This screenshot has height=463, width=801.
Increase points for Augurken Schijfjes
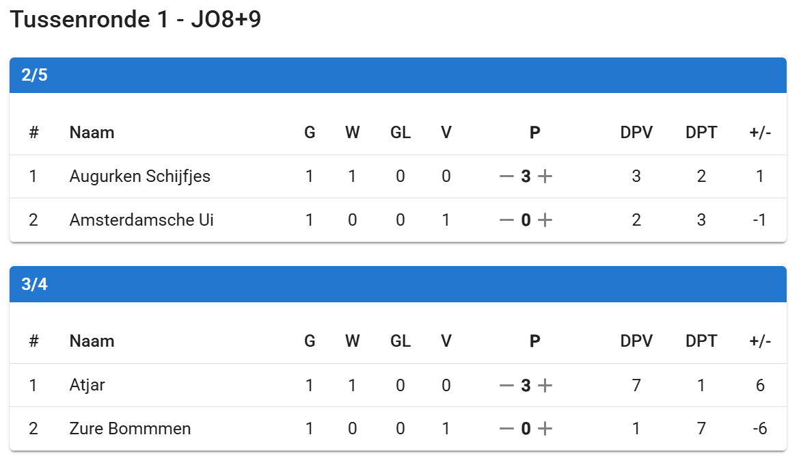click(x=545, y=176)
